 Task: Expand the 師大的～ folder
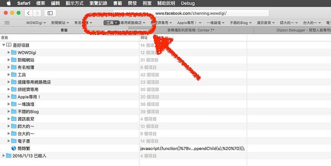[9, 126]
